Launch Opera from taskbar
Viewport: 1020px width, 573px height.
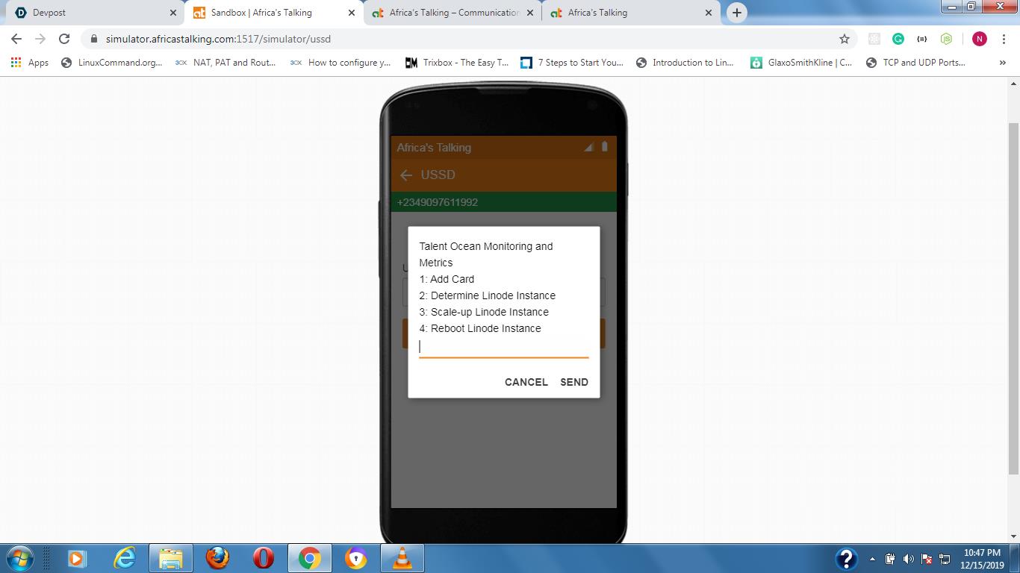pyautogui.click(x=263, y=558)
